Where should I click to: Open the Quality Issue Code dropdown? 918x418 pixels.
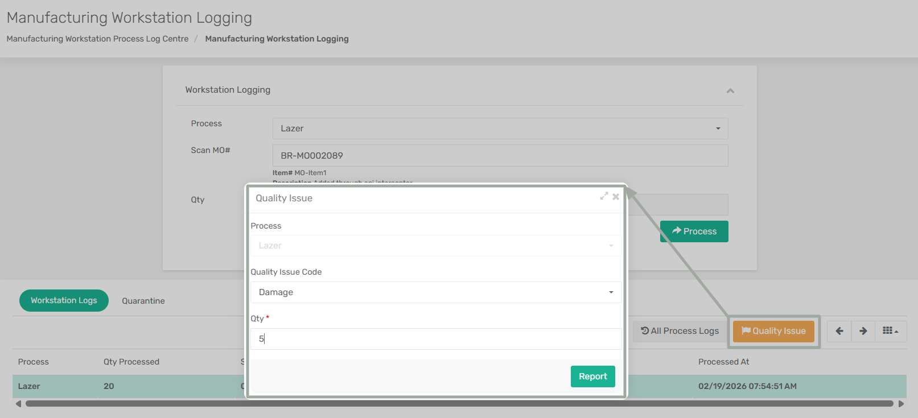(435, 292)
